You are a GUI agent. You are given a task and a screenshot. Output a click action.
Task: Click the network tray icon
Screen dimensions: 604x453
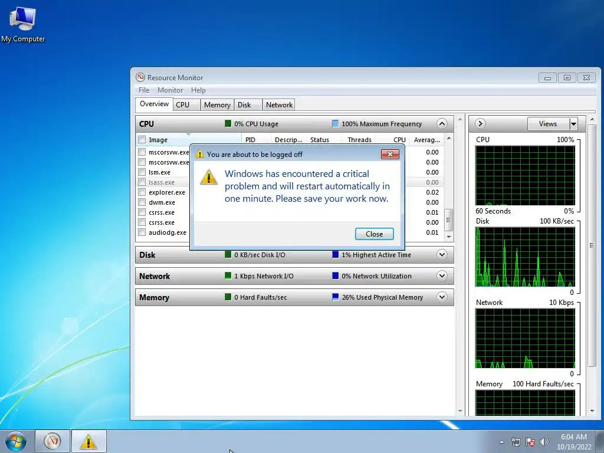tap(516, 442)
